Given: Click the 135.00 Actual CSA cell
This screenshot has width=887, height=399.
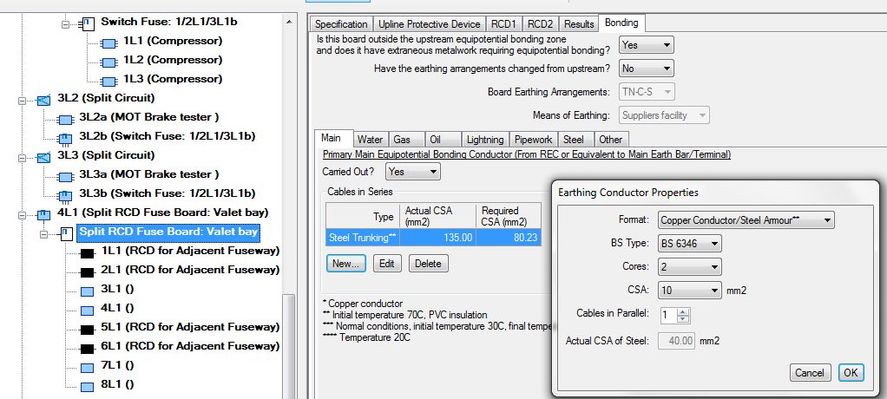Looking at the screenshot, I should [x=437, y=238].
